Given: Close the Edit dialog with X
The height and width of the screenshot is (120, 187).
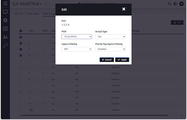Looking at the screenshot, I should pos(124,9).
